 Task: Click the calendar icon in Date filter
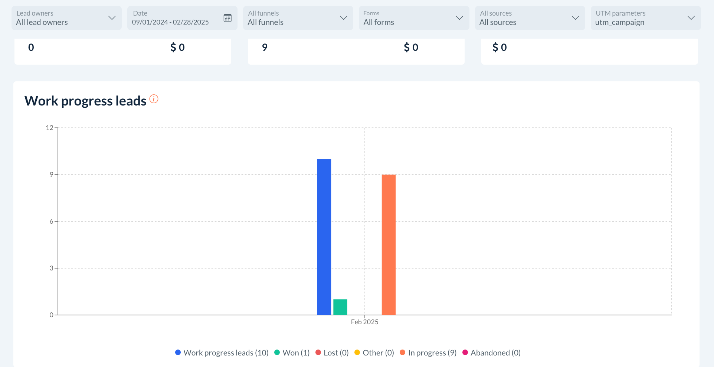point(227,18)
